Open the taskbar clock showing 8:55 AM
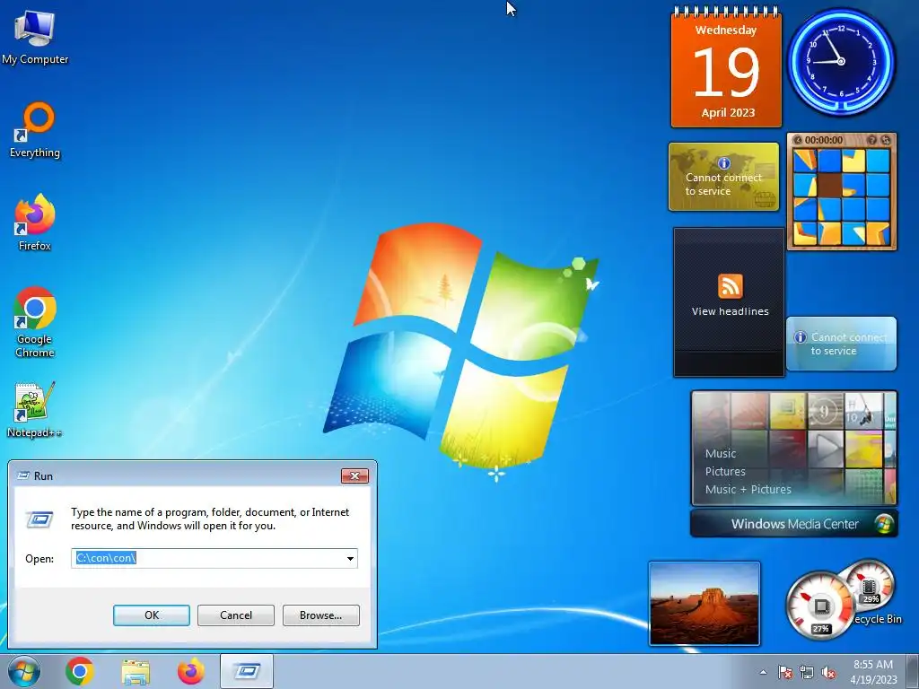The image size is (919, 689). click(873, 672)
